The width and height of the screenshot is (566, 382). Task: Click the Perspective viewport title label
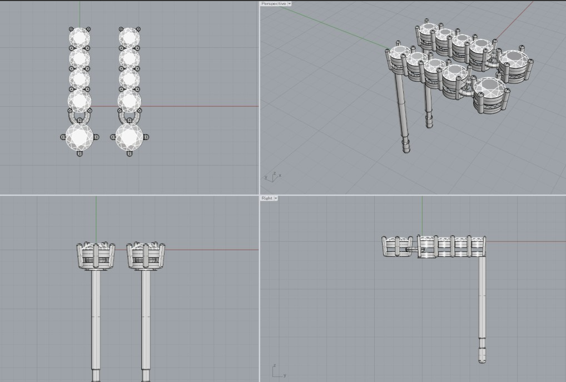[274, 3]
